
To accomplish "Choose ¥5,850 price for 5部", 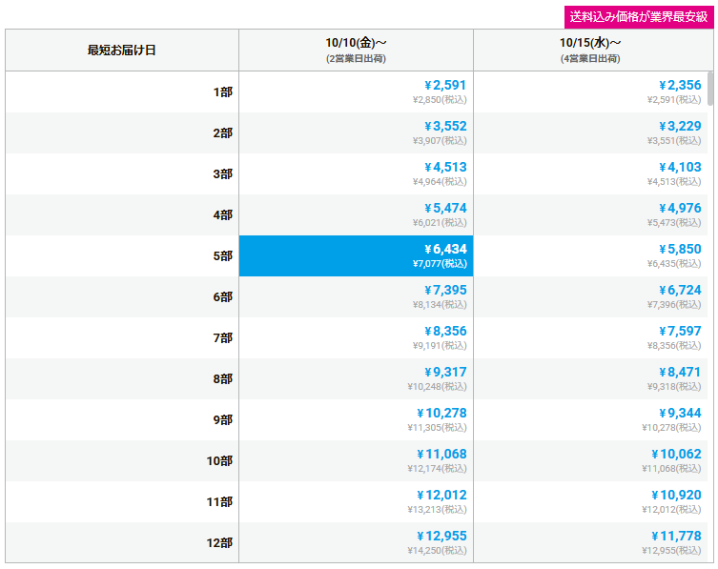I will tap(589, 255).
